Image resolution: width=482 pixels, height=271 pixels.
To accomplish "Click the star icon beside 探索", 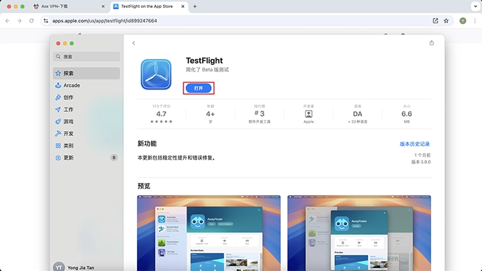I will 58,73.
